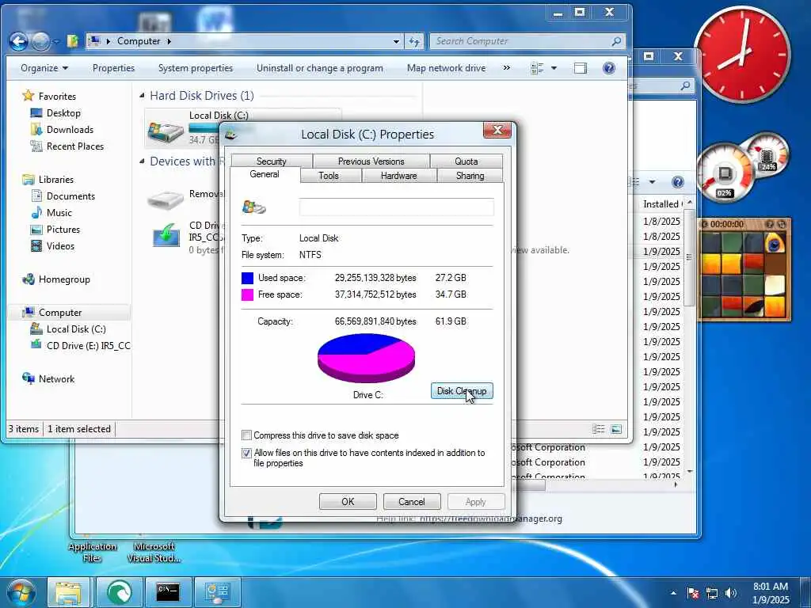
Task: Click the Disk Cleanup button
Action: coord(462,391)
